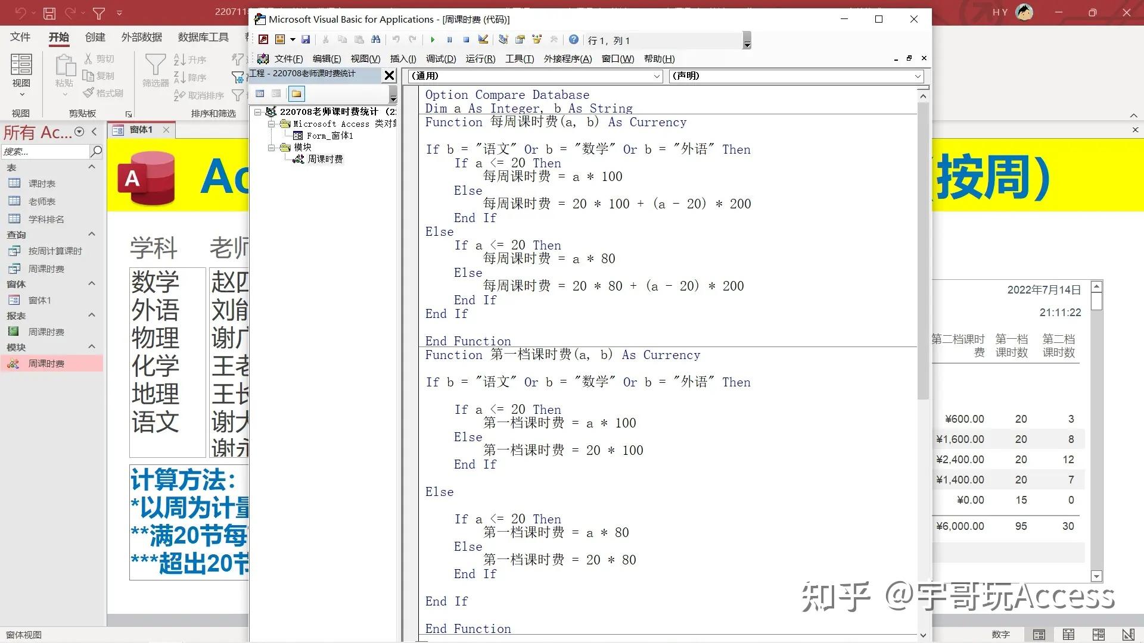Open Find using the binoculars icon
Screen dimensions: 1144x643
point(376,40)
